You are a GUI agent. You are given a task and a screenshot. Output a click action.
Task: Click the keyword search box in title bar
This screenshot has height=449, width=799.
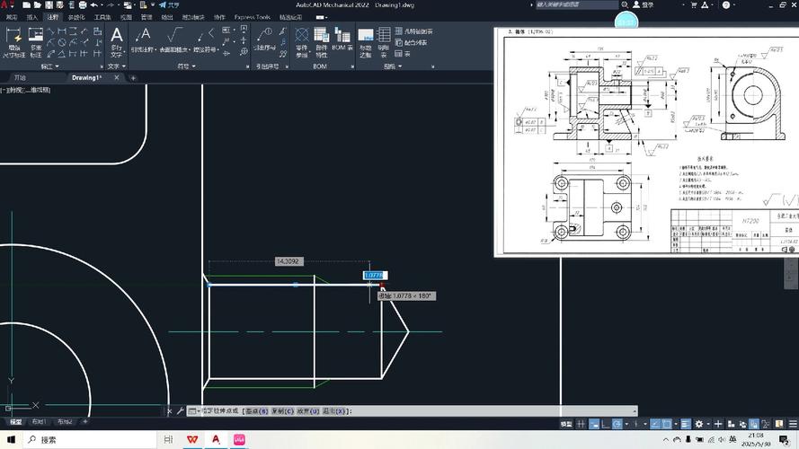click(x=577, y=4)
